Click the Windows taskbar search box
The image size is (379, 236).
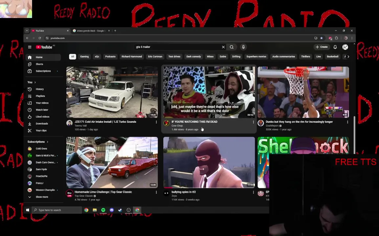point(57,210)
